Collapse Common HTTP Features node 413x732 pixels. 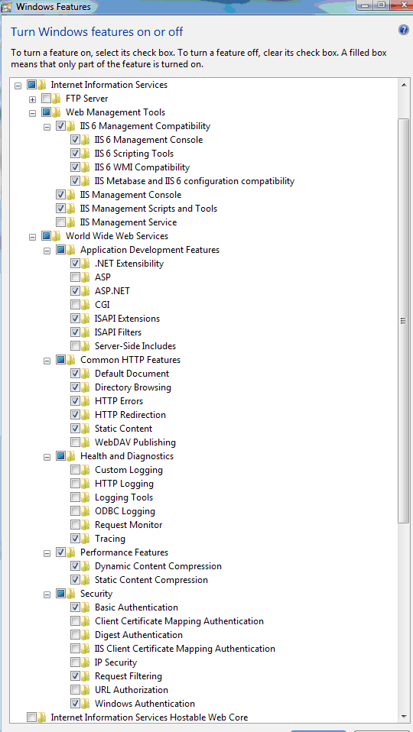click(47, 361)
